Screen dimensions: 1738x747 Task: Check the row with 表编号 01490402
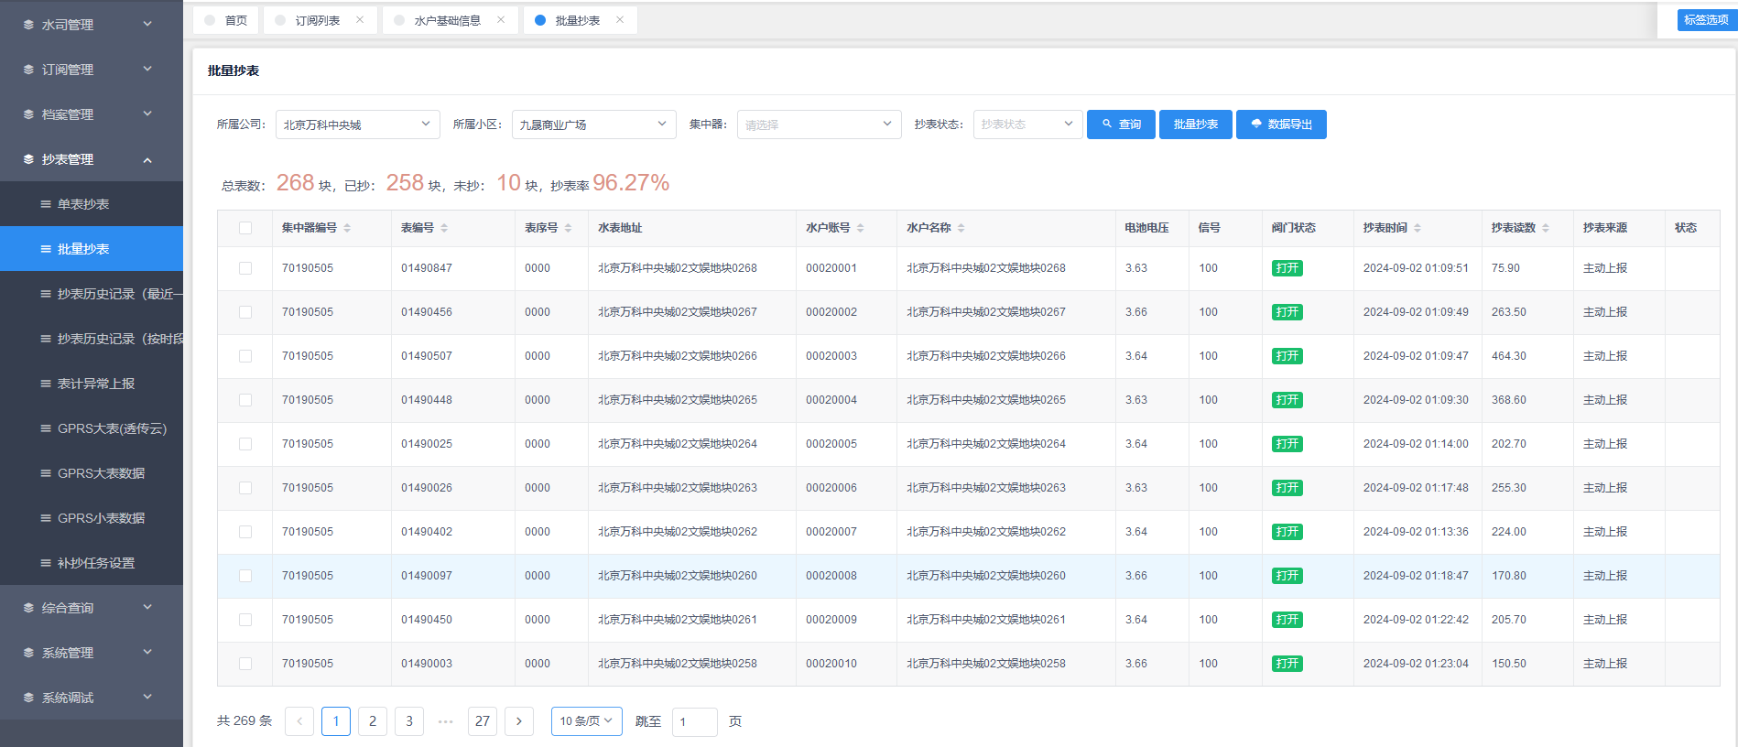(245, 532)
